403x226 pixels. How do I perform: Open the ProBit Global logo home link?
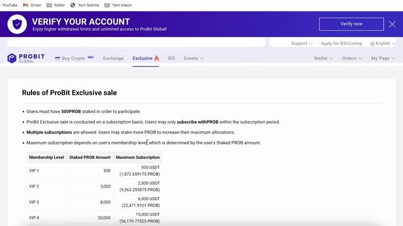point(26,58)
